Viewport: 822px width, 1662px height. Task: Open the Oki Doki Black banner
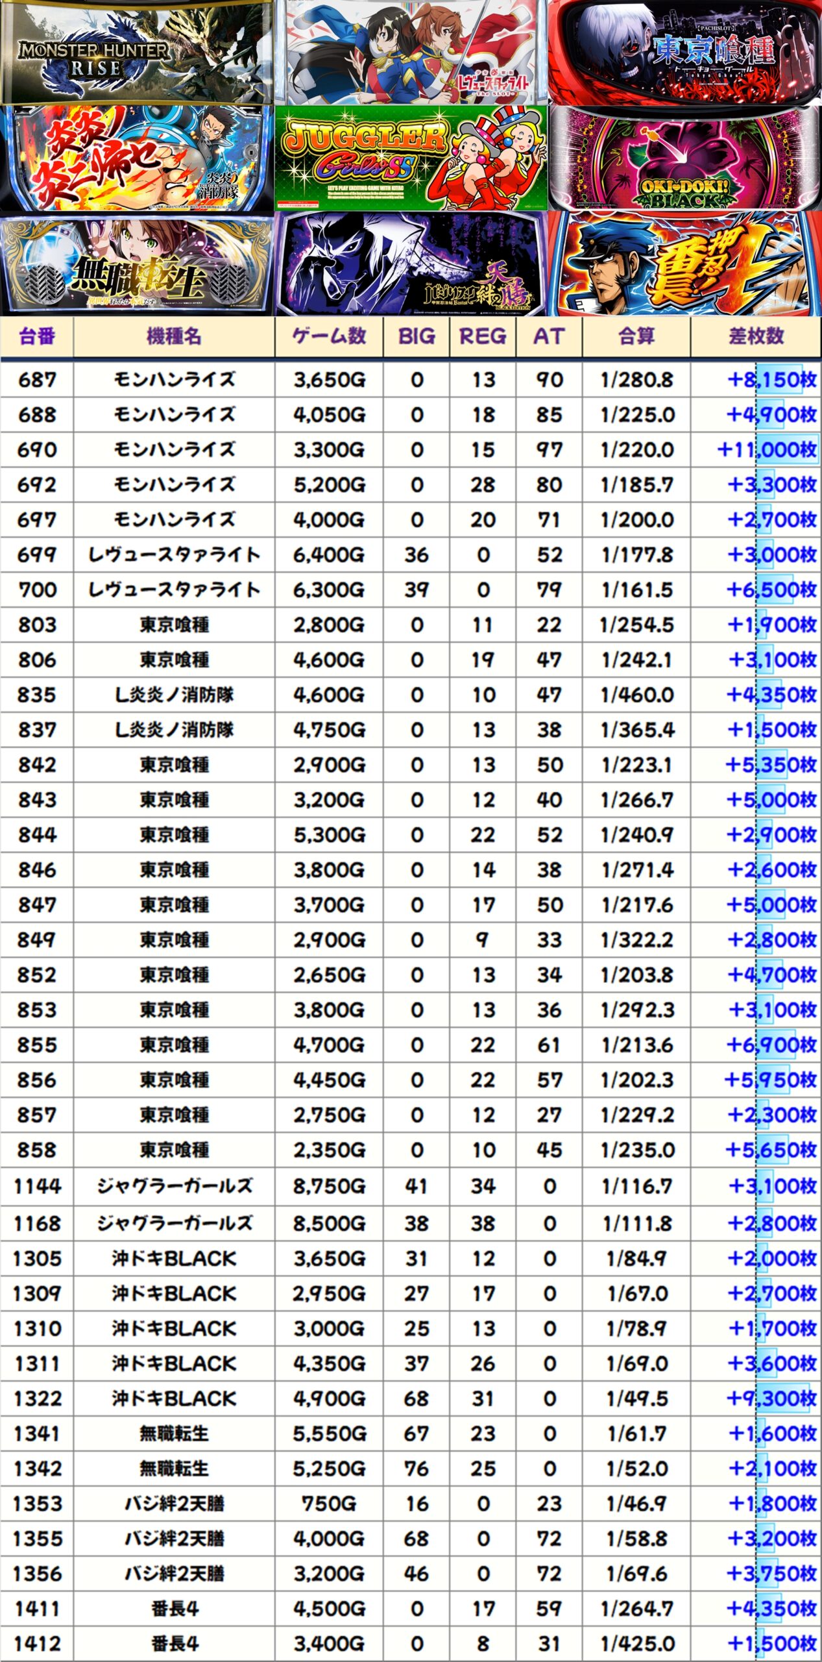684,158
